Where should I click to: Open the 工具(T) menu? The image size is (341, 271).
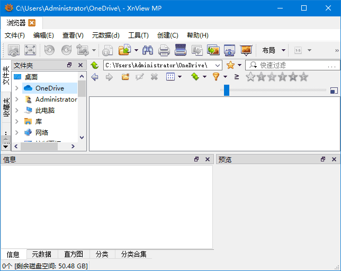coord(138,35)
